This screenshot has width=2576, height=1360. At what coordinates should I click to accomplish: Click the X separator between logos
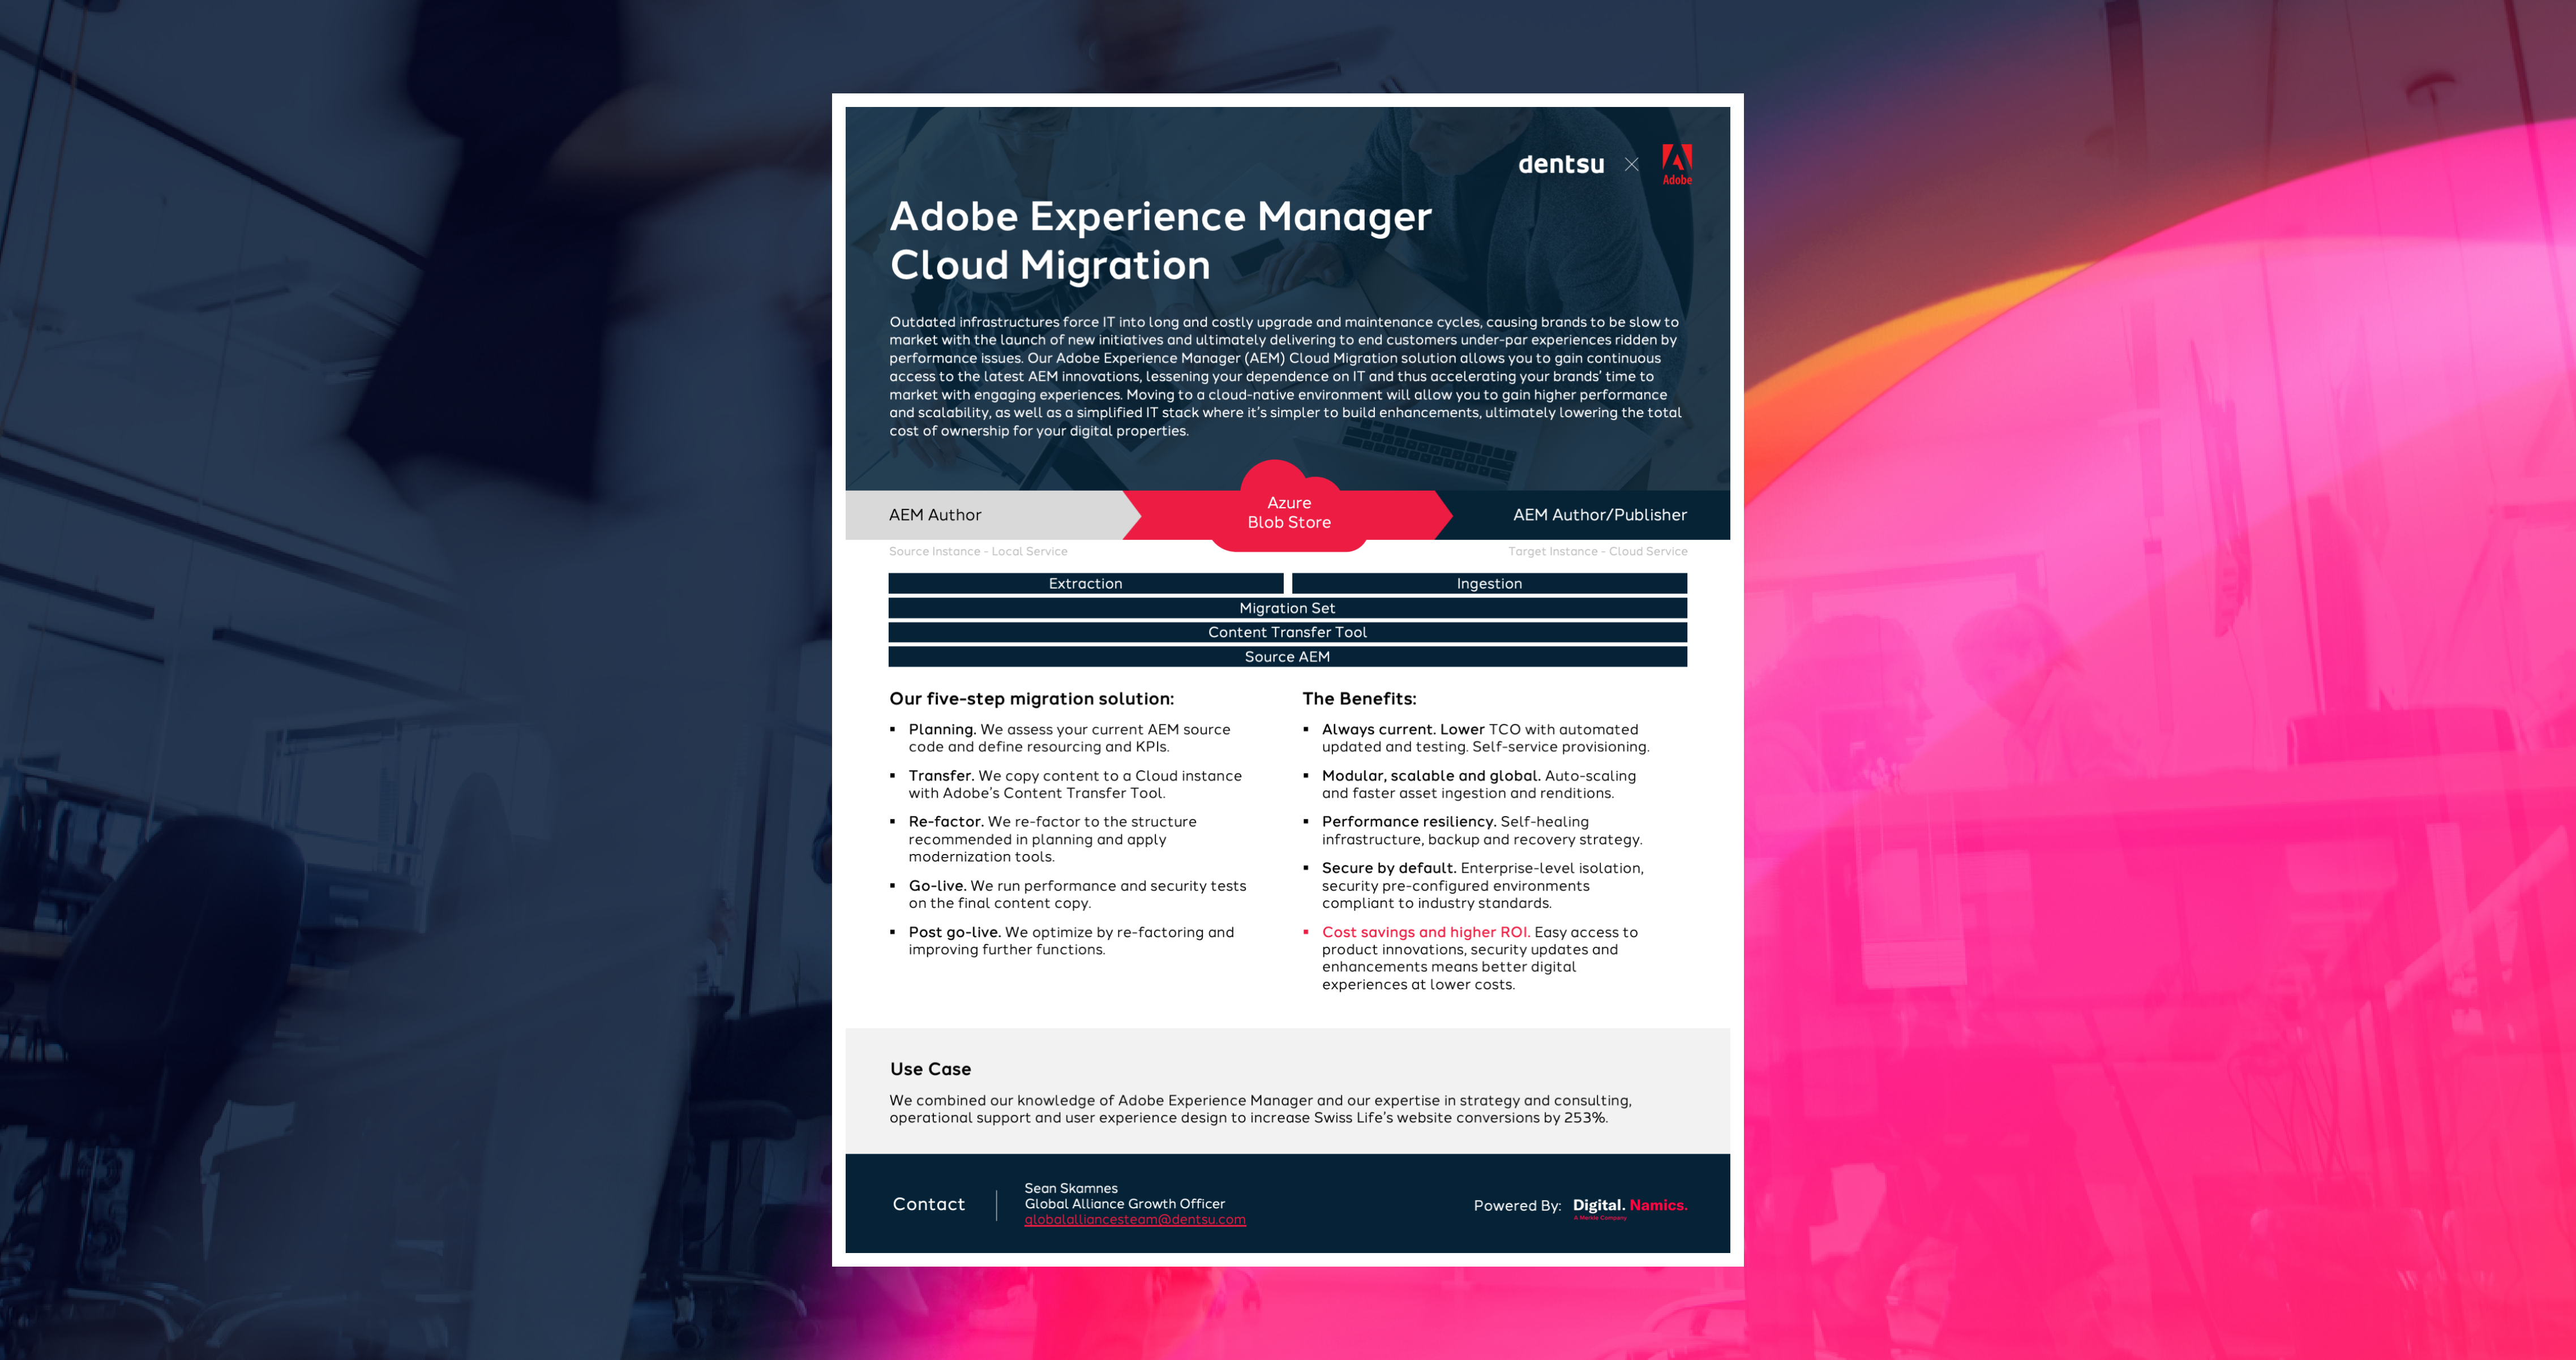[x=1631, y=165]
